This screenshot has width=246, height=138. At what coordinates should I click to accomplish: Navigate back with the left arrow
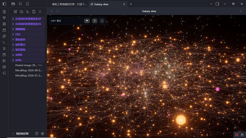(x=52, y=11)
